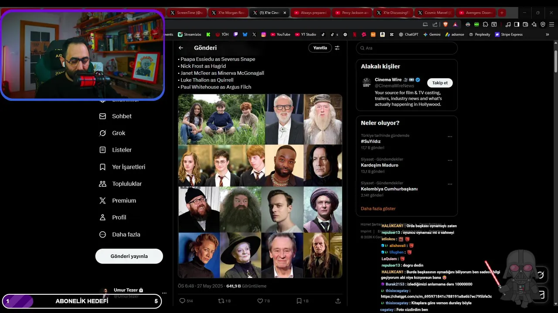This screenshot has width=558, height=313.
Task: Open the YouTube bookmark
Action: [x=280, y=34]
